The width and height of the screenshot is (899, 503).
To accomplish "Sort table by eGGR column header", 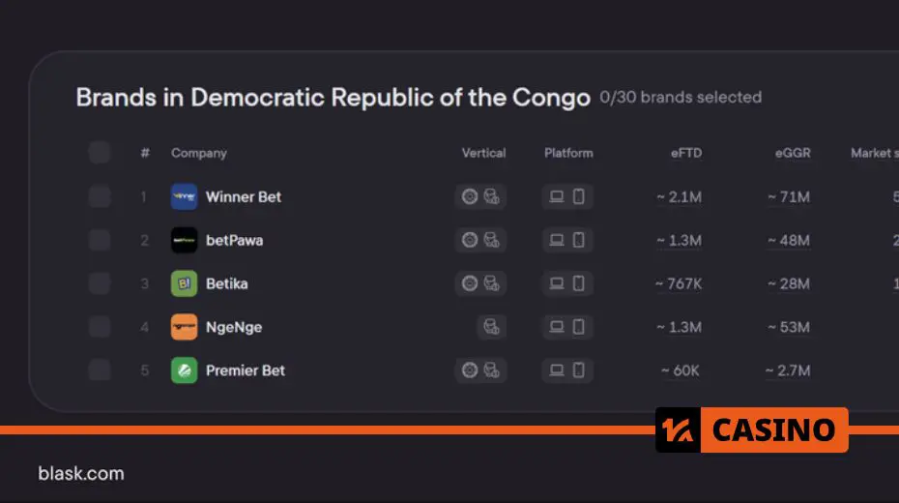I will point(793,153).
